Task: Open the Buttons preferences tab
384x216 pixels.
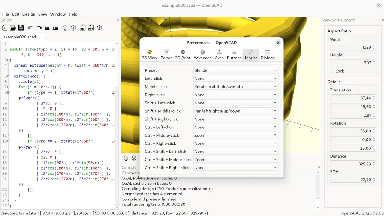Action: point(234,55)
